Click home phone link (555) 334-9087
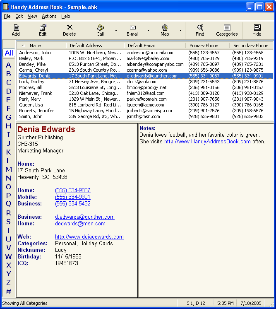Image resolution: width=276 pixels, height=309 pixels. 73,190
